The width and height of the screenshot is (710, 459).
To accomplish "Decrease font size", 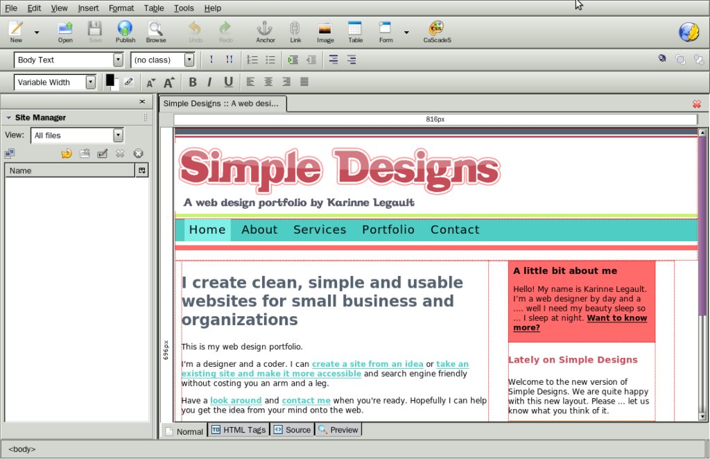I will (x=150, y=83).
